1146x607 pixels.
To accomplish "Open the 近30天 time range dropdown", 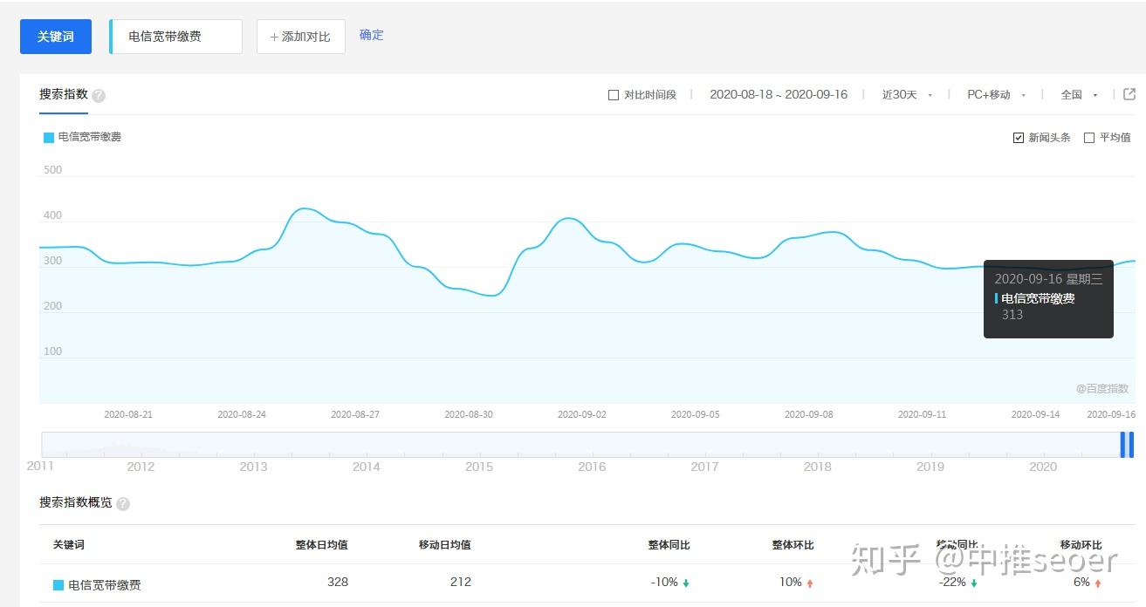I will pyautogui.click(x=907, y=94).
